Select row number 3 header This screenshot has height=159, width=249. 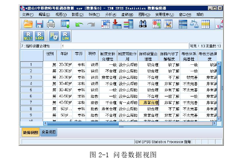tap(31, 77)
